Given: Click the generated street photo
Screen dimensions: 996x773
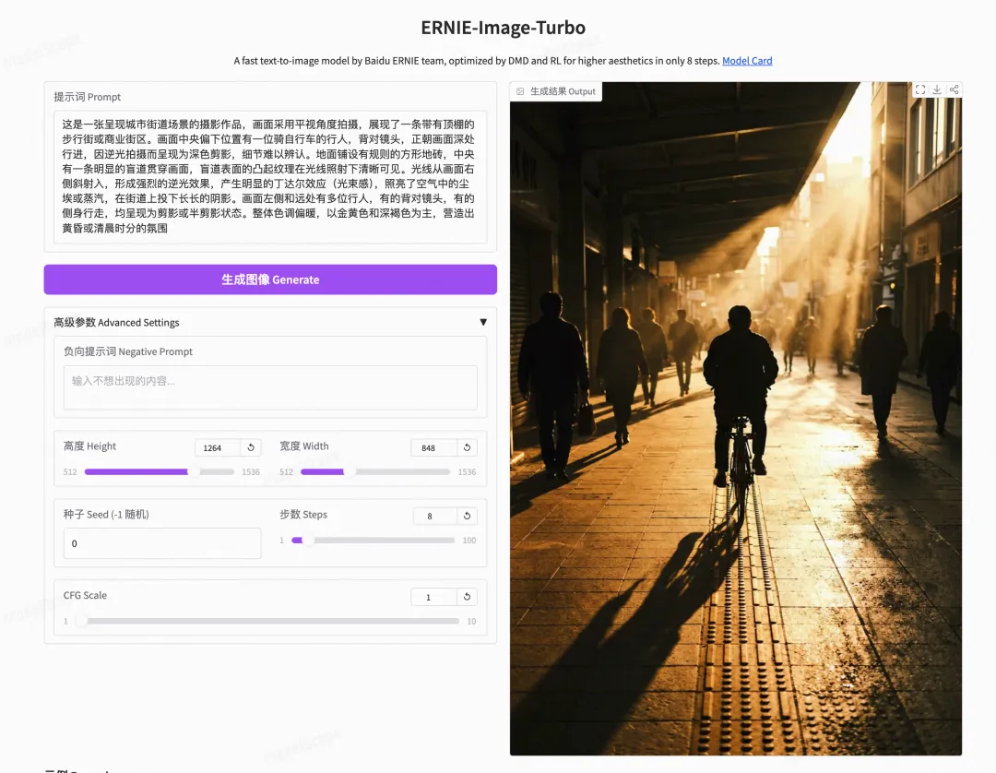Looking at the screenshot, I should [x=736, y=419].
